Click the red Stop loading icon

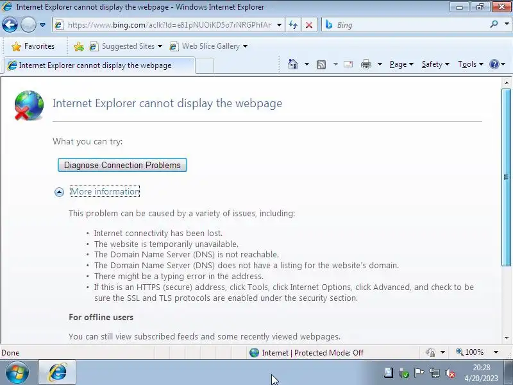pos(309,25)
